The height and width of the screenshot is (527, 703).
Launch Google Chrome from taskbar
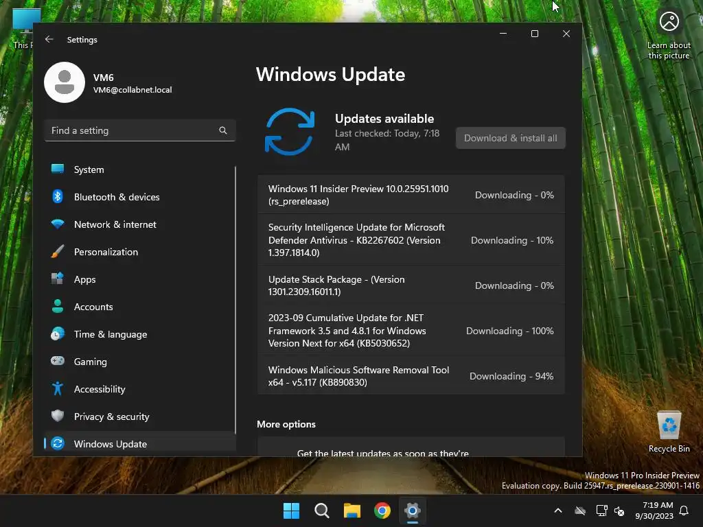[382, 511]
